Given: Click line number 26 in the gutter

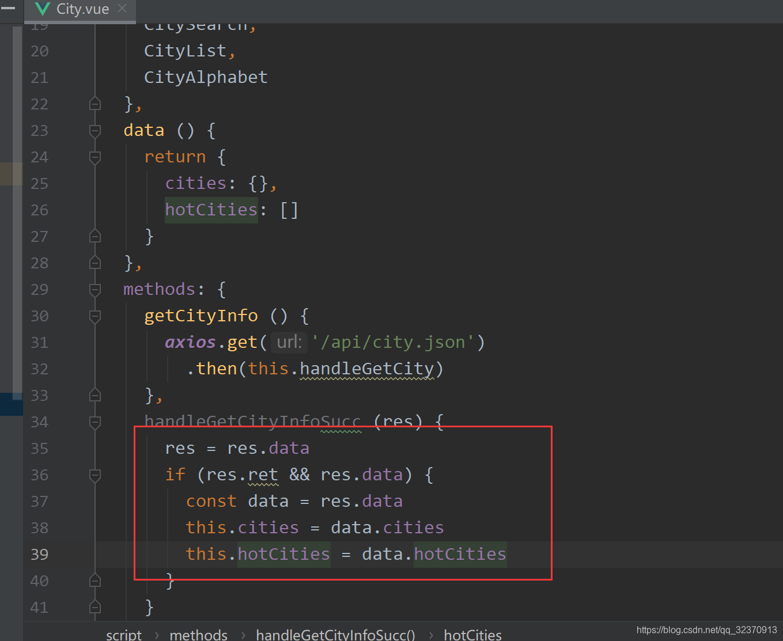Looking at the screenshot, I should [x=39, y=210].
